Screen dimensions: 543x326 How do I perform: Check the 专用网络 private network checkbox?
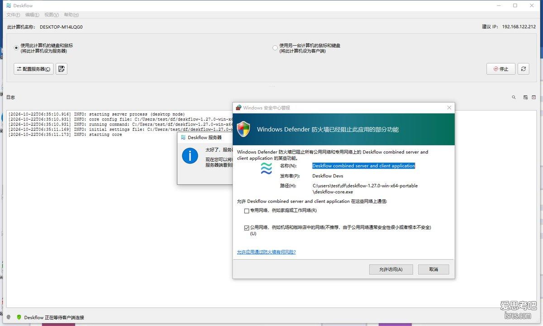(247, 211)
